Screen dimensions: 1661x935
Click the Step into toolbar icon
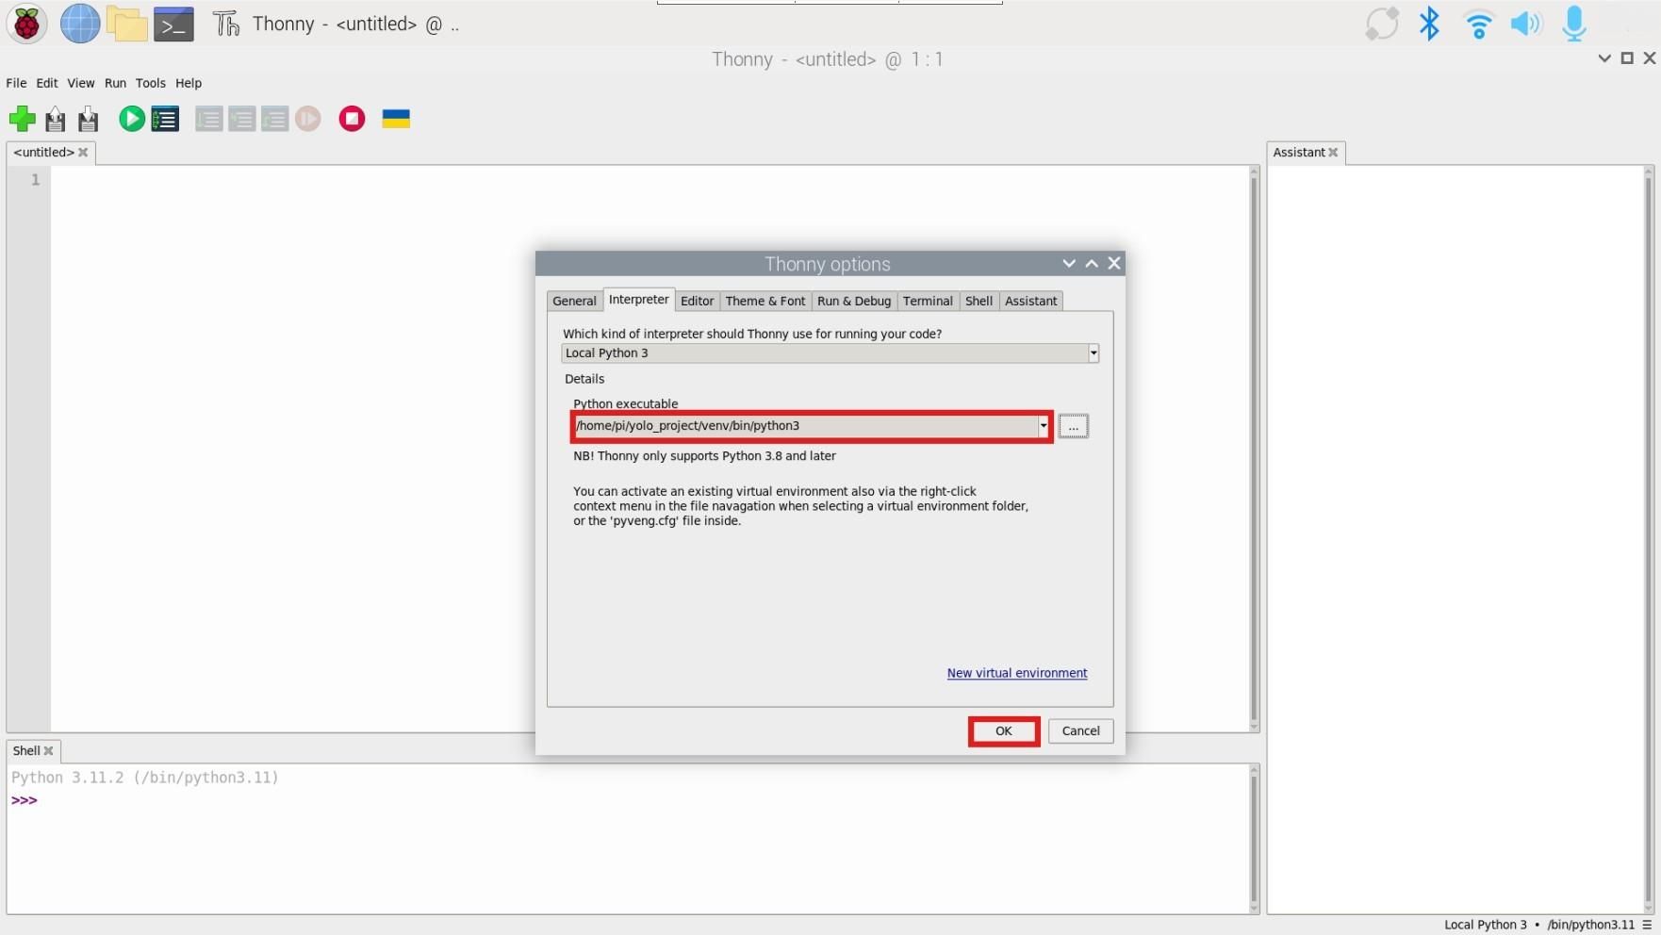pyautogui.click(x=241, y=119)
